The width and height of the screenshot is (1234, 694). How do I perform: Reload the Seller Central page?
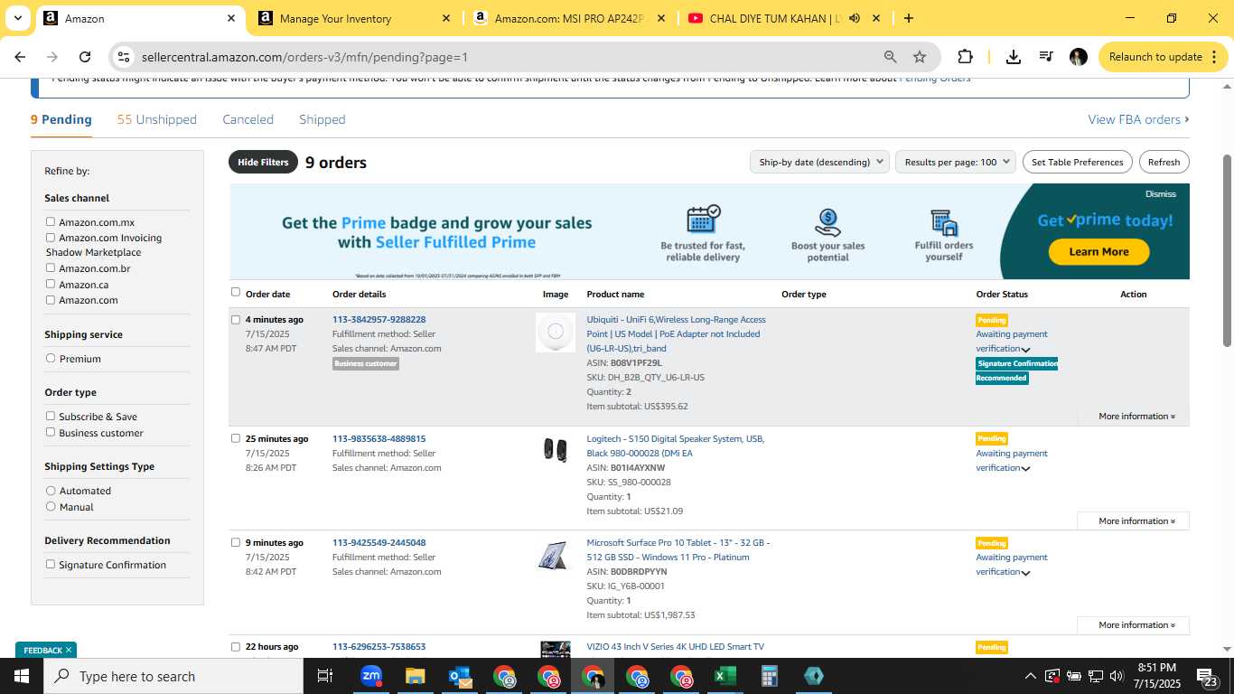pos(85,57)
